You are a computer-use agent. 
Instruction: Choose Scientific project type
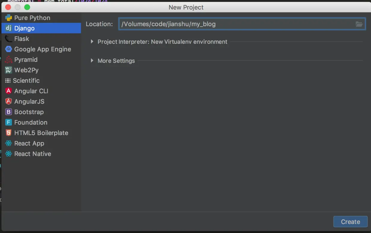pyautogui.click(x=26, y=81)
